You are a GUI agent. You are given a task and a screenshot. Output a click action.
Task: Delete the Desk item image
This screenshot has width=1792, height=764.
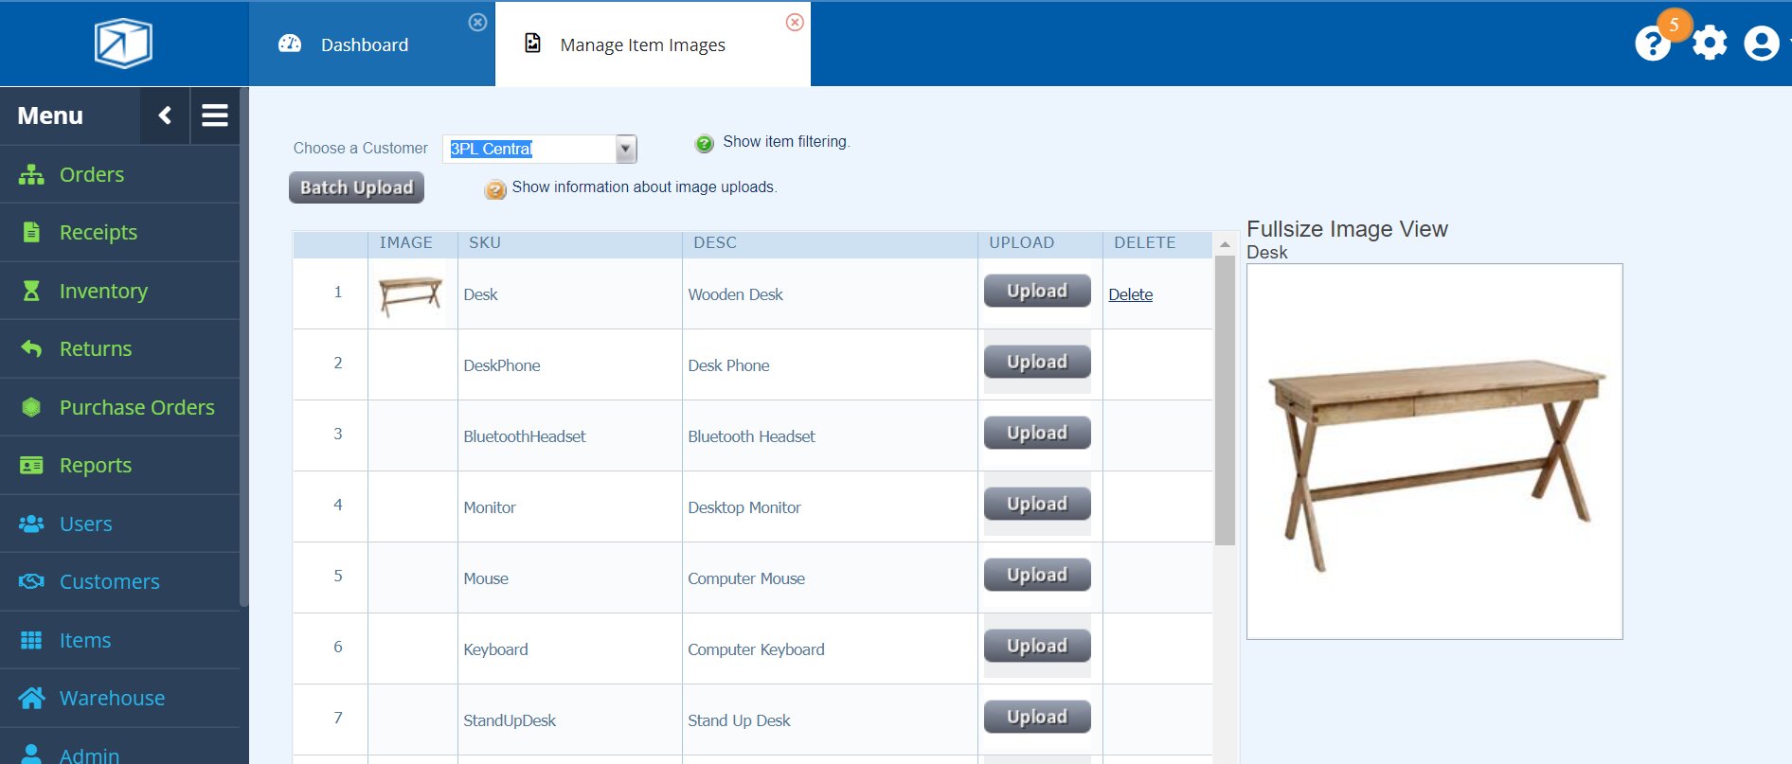pos(1130,294)
